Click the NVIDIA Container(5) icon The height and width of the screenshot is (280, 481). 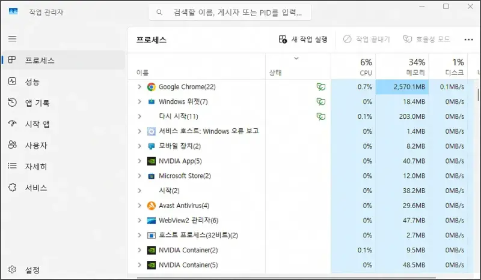tap(152, 265)
